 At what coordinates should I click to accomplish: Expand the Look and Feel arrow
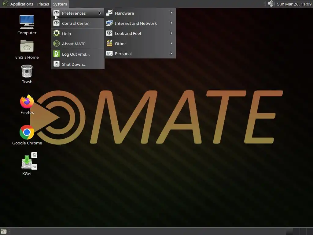[171, 33]
